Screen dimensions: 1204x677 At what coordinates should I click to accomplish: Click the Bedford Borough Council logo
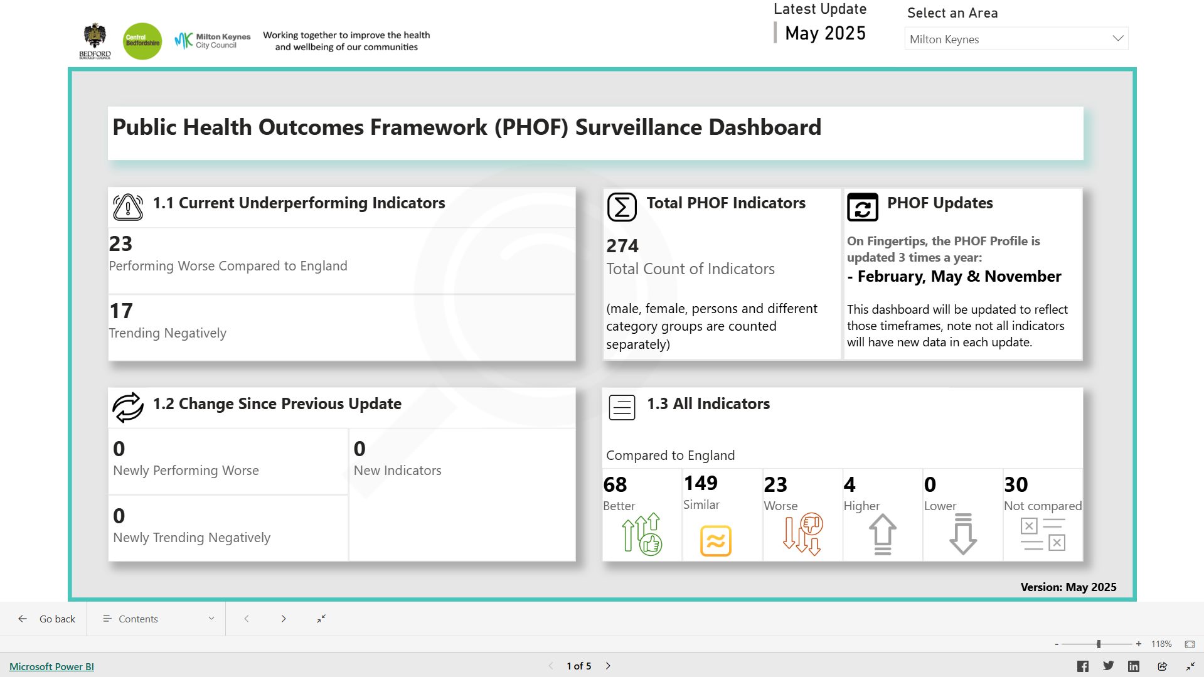[x=95, y=41]
